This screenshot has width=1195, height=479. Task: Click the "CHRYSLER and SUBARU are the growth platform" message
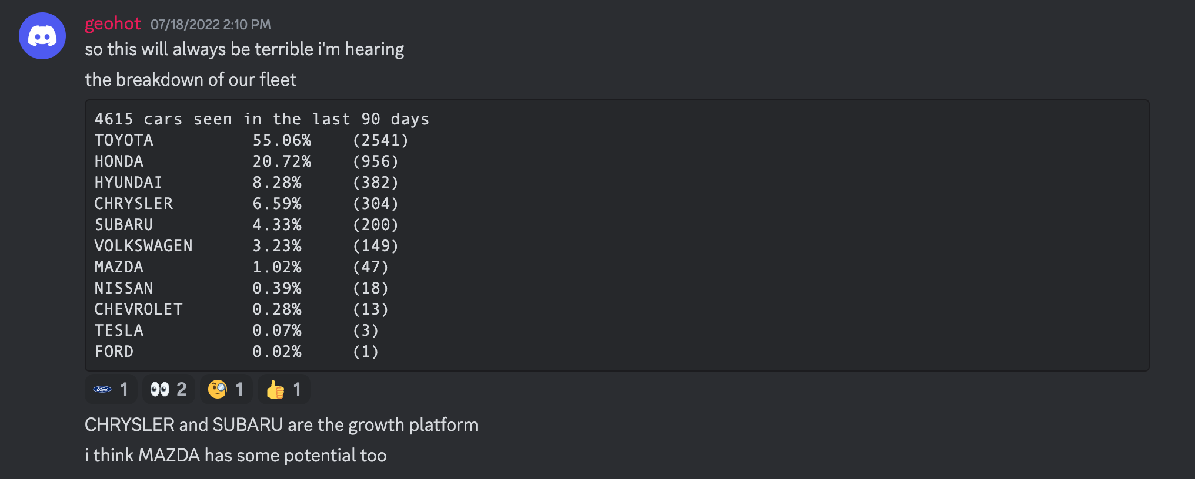tap(282, 425)
